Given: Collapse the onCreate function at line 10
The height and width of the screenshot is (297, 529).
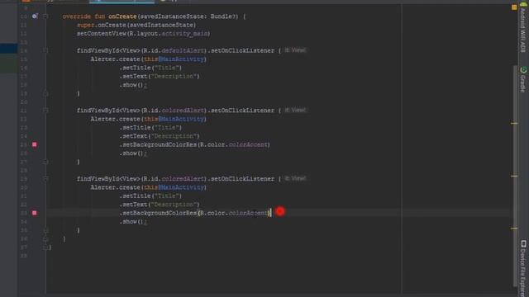Looking at the screenshot, I should point(45,16).
